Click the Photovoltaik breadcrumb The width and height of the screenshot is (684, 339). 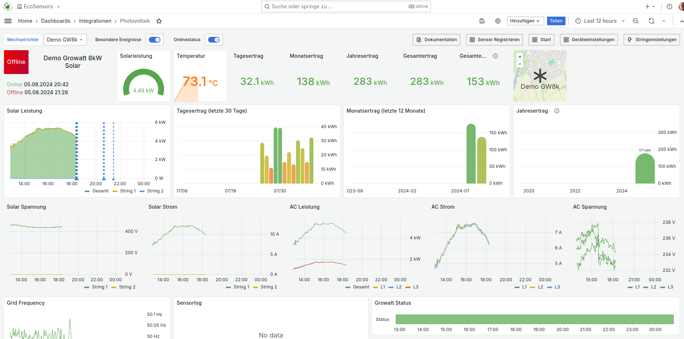click(135, 21)
